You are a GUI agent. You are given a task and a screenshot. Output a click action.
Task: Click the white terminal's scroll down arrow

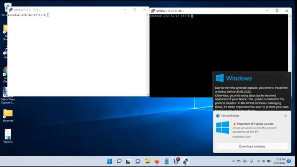pos(148,94)
